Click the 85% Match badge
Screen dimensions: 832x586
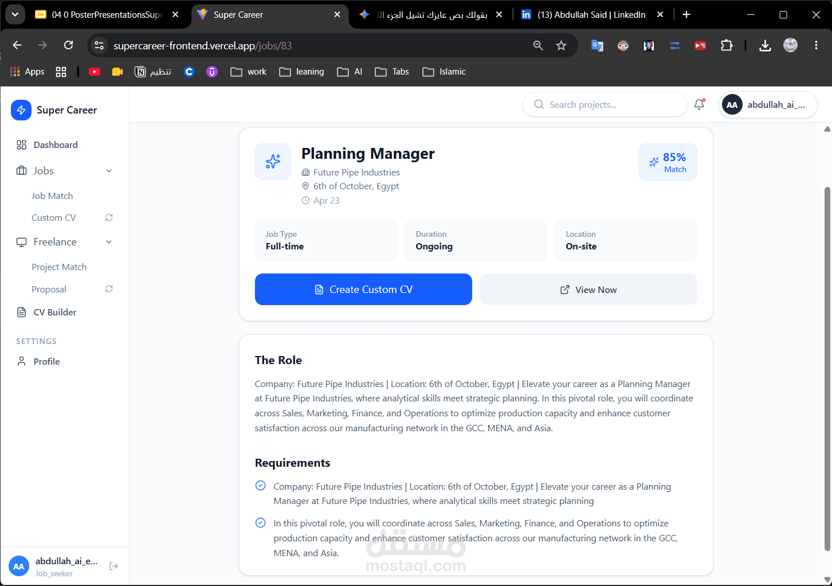668,162
